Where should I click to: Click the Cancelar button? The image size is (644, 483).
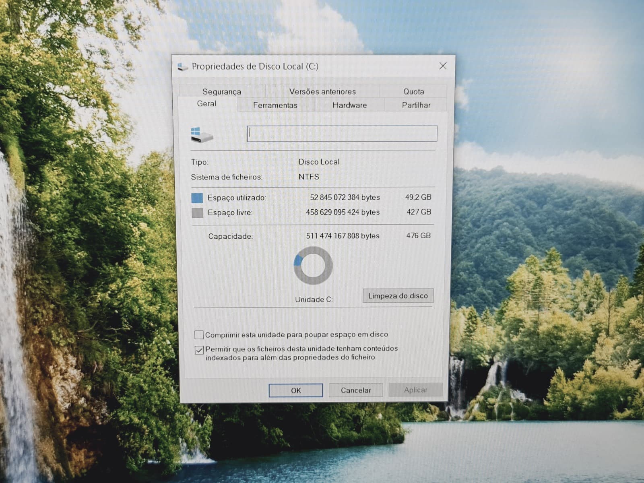356,390
